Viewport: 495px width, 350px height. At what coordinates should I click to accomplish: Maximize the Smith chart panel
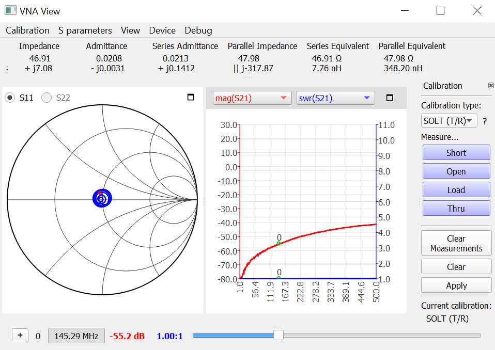tap(191, 97)
